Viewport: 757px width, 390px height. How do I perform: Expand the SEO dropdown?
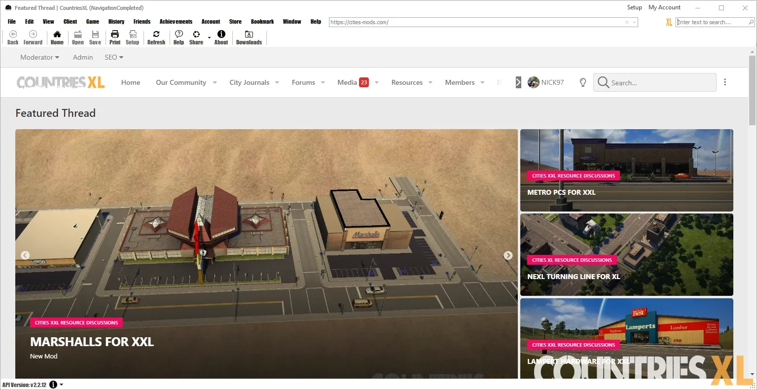(114, 57)
